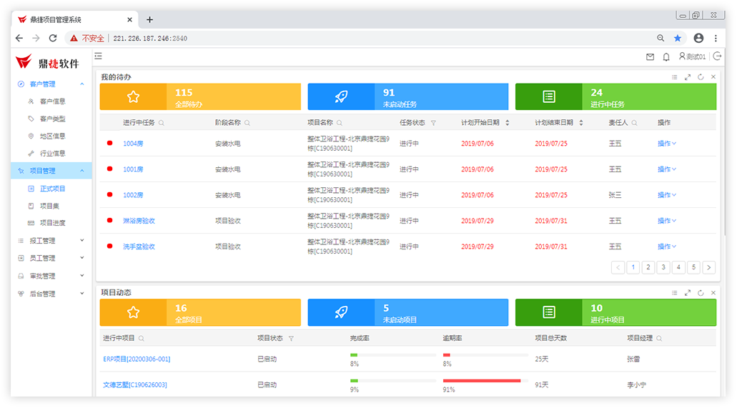Image resolution: width=737 pixels, height=408 pixels.
Task: Go to page 3 of task list
Action: coord(663,267)
